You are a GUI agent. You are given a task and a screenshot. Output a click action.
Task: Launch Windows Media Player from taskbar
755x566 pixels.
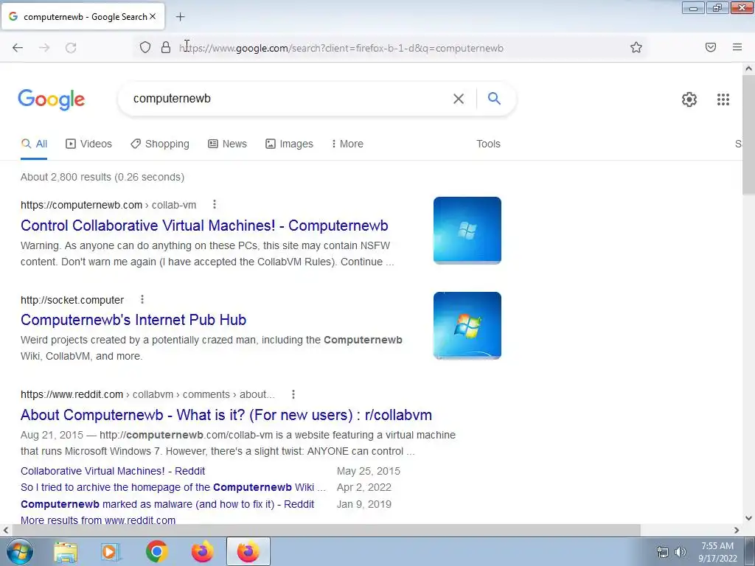click(111, 552)
